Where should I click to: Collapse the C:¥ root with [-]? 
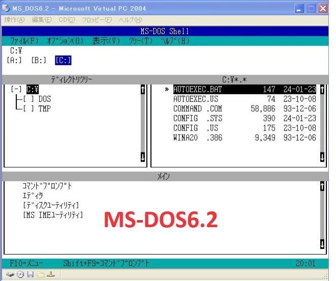tap(16, 89)
